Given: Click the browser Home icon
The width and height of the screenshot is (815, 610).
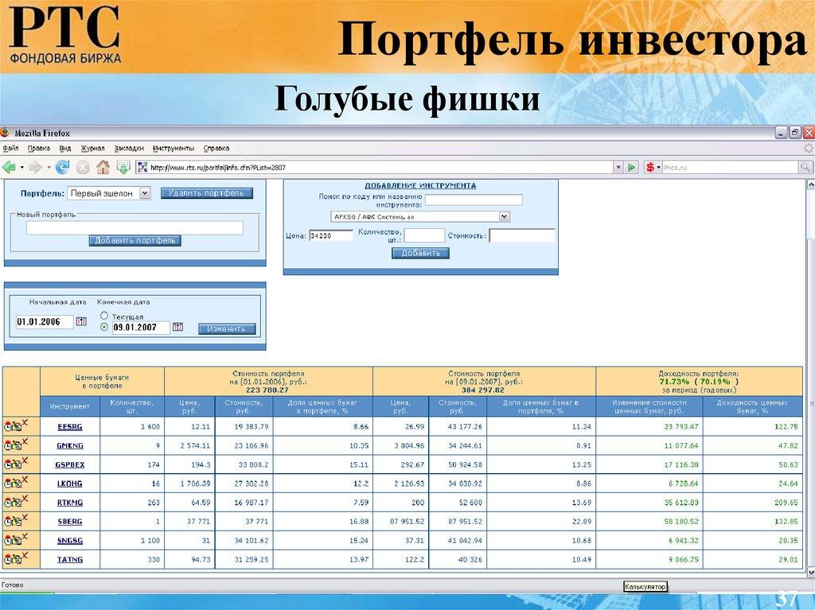Looking at the screenshot, I should 102,166.
